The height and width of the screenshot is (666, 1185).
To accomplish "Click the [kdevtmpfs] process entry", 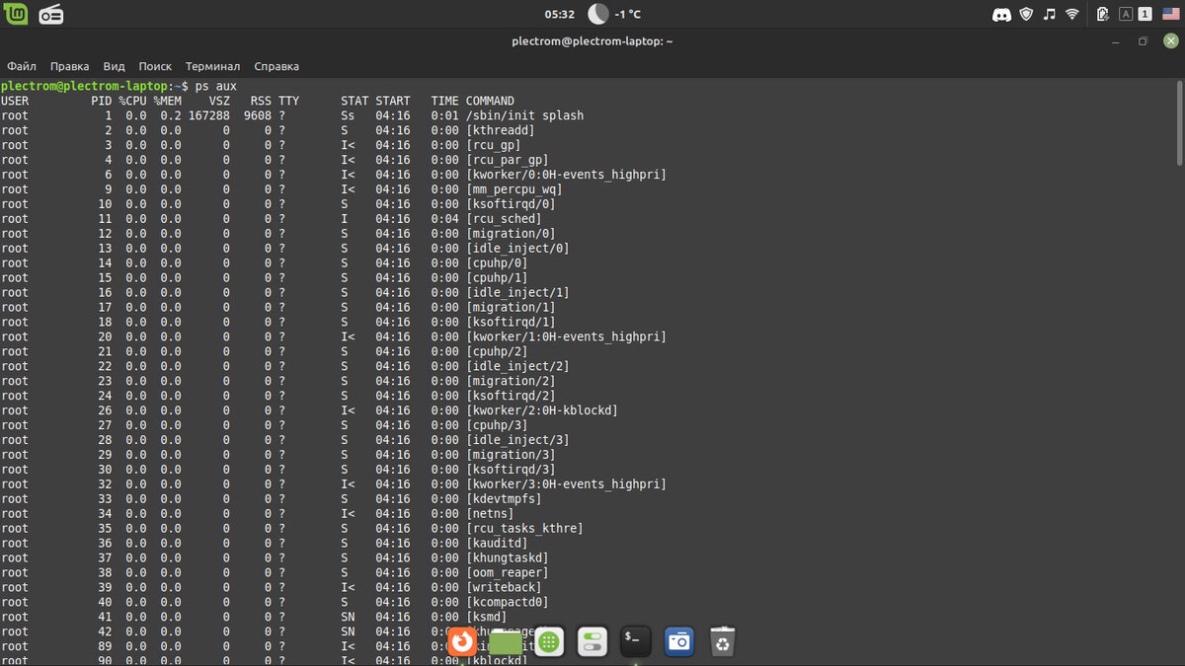I will tap(504, 499).
